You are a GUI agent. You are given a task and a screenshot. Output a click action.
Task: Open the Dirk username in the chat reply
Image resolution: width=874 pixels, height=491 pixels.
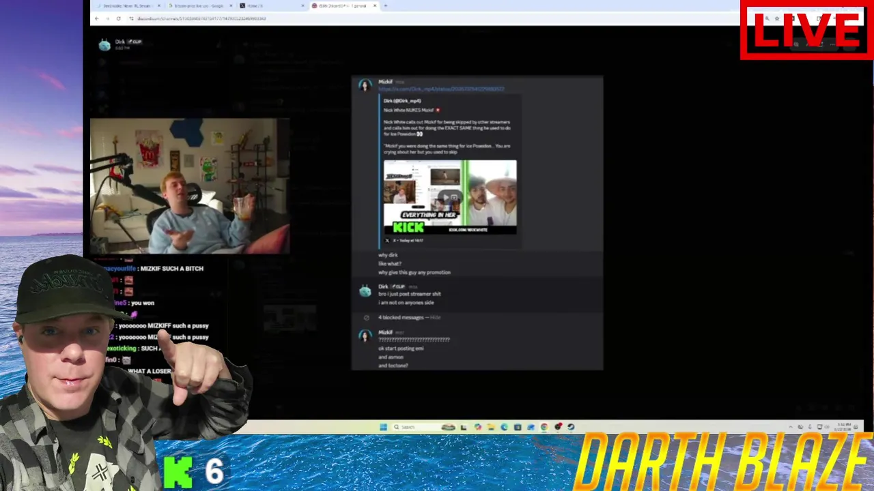point(383,286)
